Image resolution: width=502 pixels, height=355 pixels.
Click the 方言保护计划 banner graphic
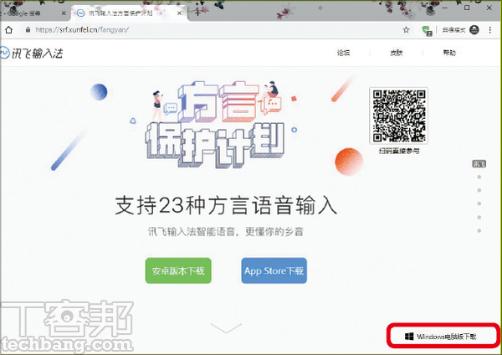(x=215, y=125)
